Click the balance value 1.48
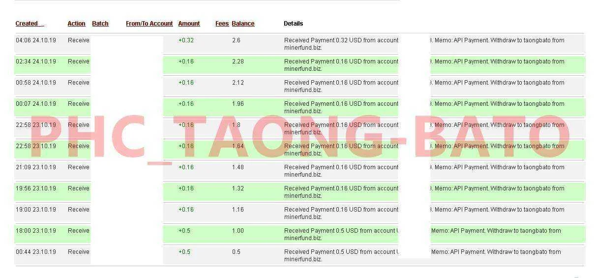This screenshot has width=596, height=278. pyautogui.click(x=238, y=167)
